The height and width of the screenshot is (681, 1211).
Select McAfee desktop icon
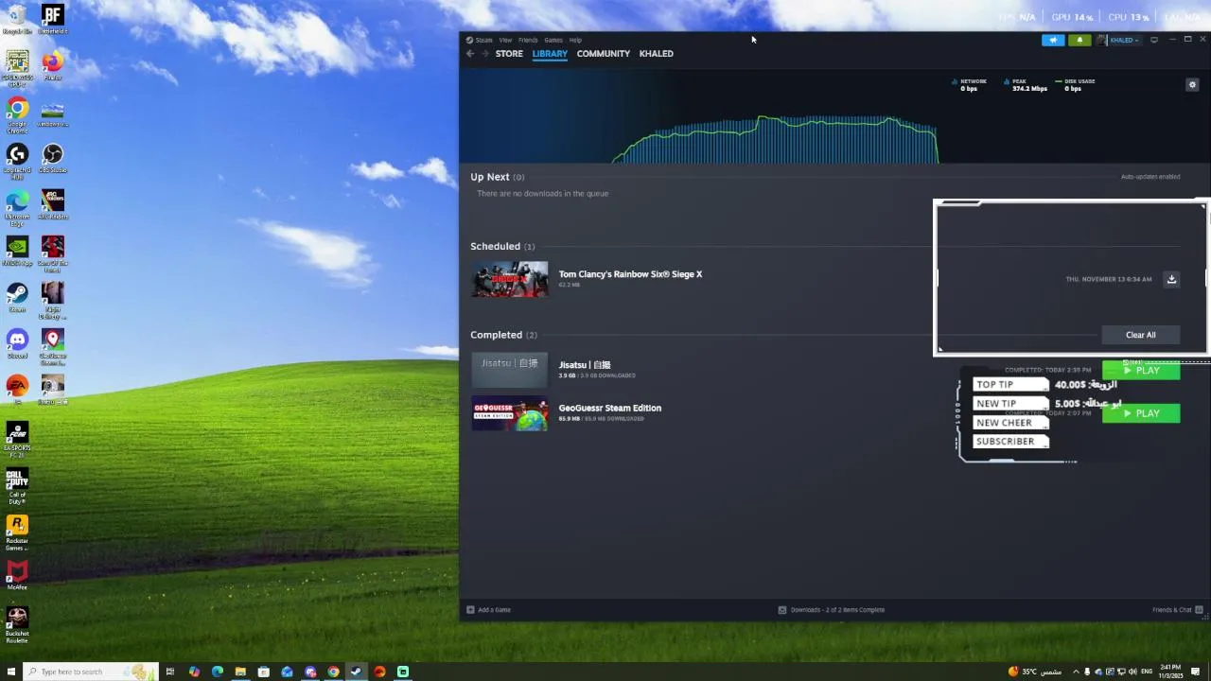[x=17, y=575]
